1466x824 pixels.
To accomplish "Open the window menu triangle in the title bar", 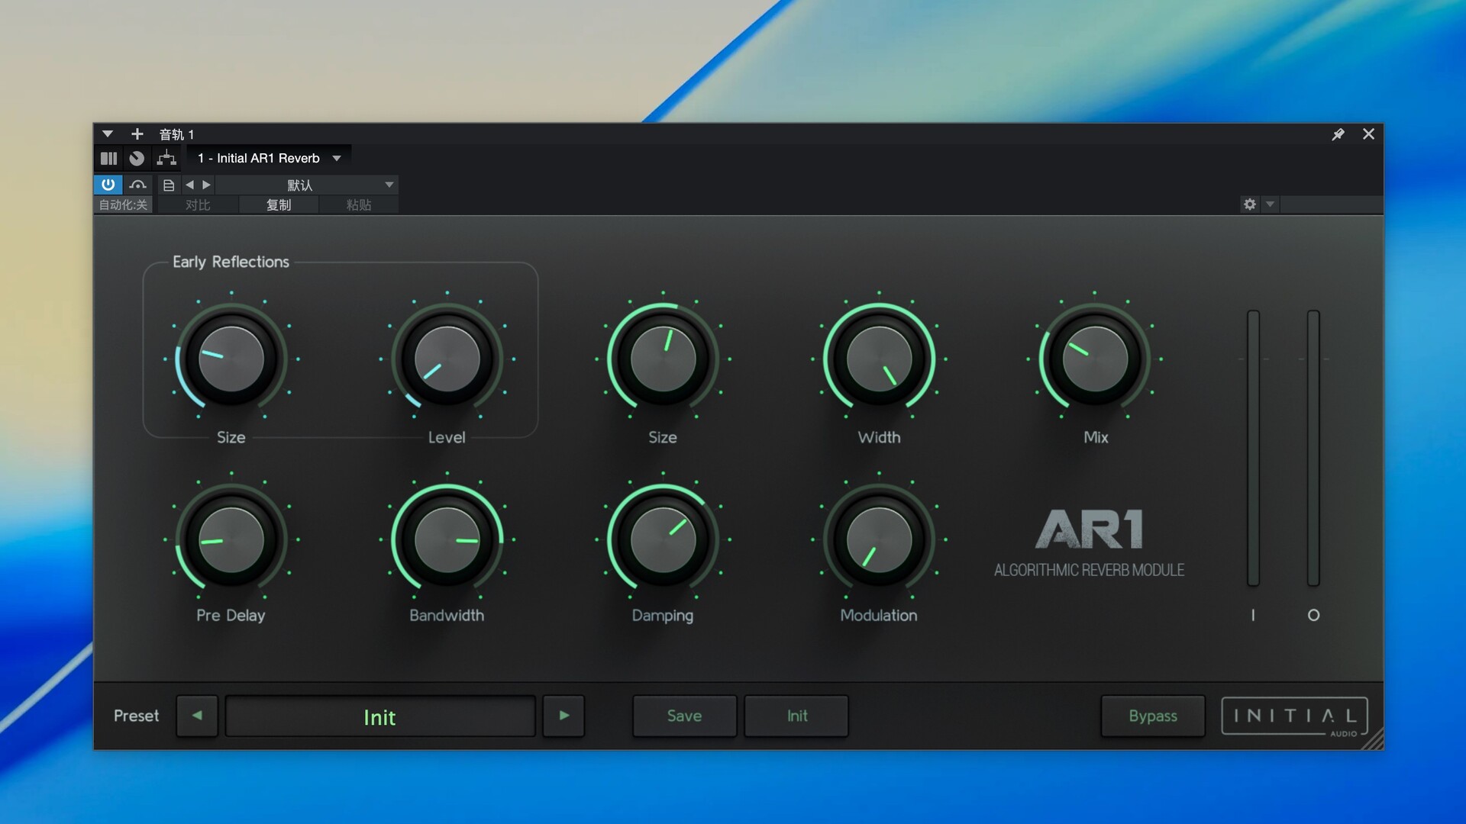I will [108, 134].
